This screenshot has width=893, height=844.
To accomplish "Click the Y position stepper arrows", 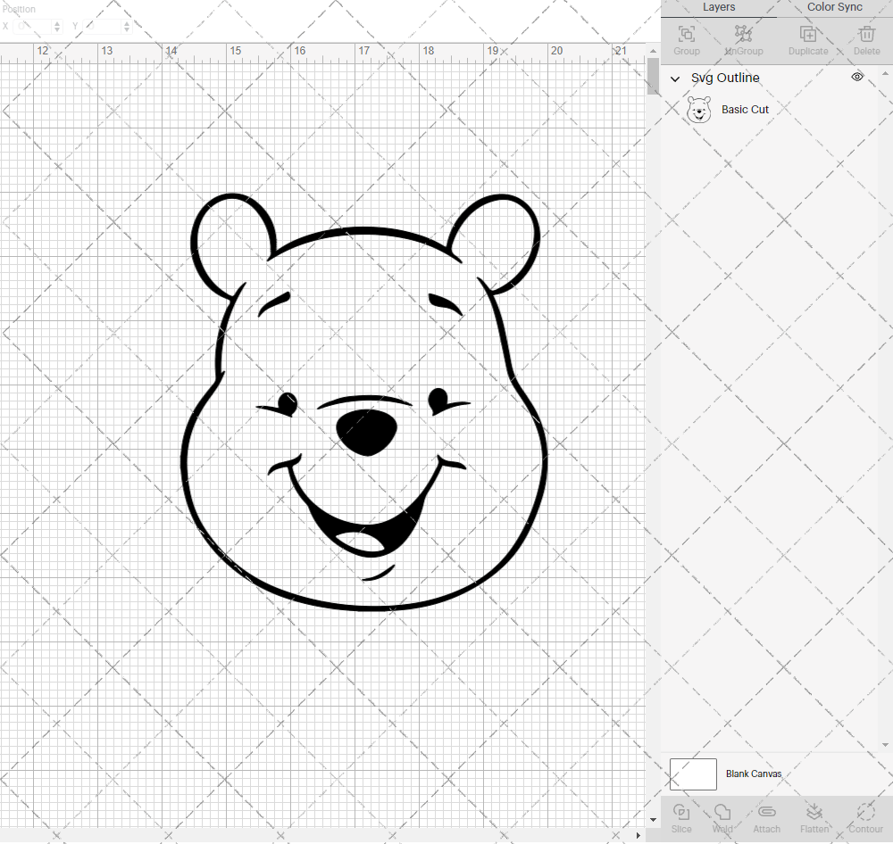I will pyautogui.click(x=127, y=26).
